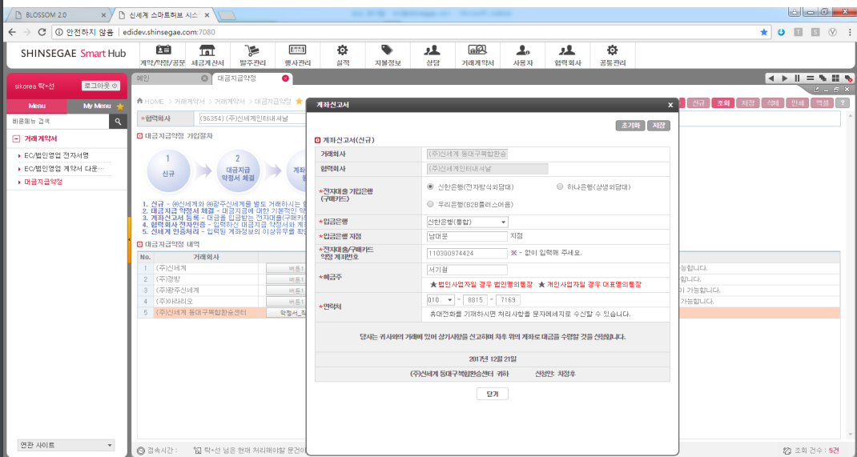Screen dimensions: 857x457
Task: Click the gray help question mark button
Action: point(844,102)
